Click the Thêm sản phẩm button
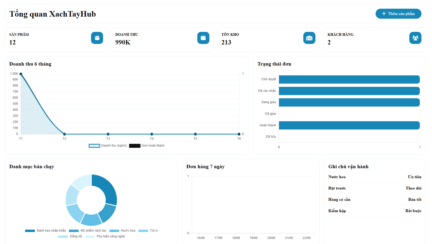432x244 pixels. [x=398, y=14]
